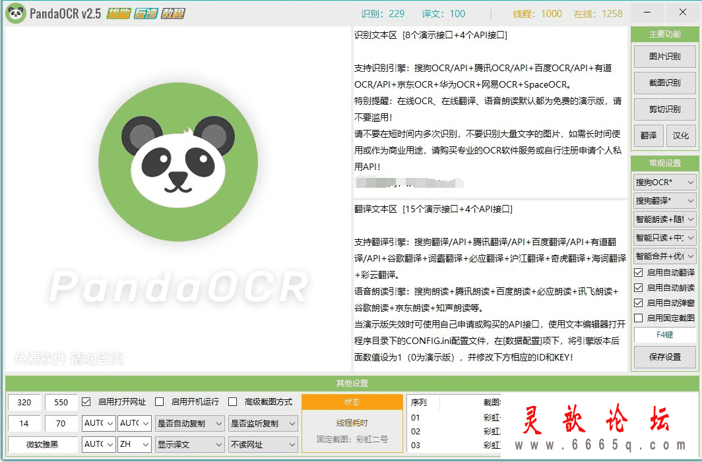Click the 剪切识别 clipboard recognition button
Viewport: 702px width, 462px height.
click(x=664, y=109)
